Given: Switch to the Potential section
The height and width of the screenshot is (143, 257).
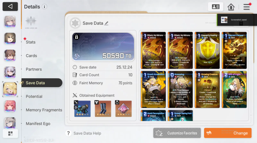Looking at the screenshot, I should [34, 96].
